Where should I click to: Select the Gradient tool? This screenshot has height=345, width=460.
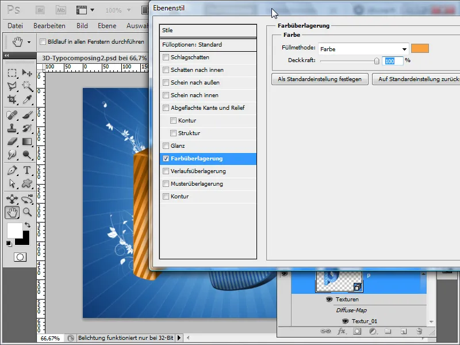tap(27, 141)
